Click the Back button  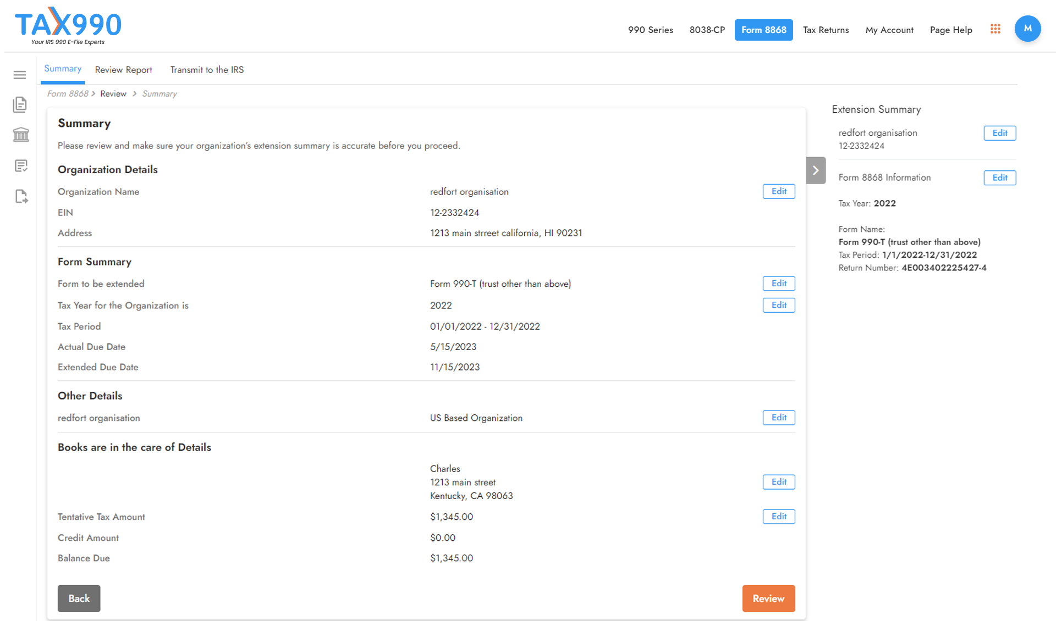tap(79, 598)
